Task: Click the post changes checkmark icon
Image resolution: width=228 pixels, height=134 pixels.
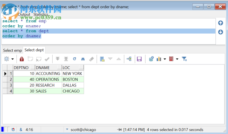Action: point(47,59)
